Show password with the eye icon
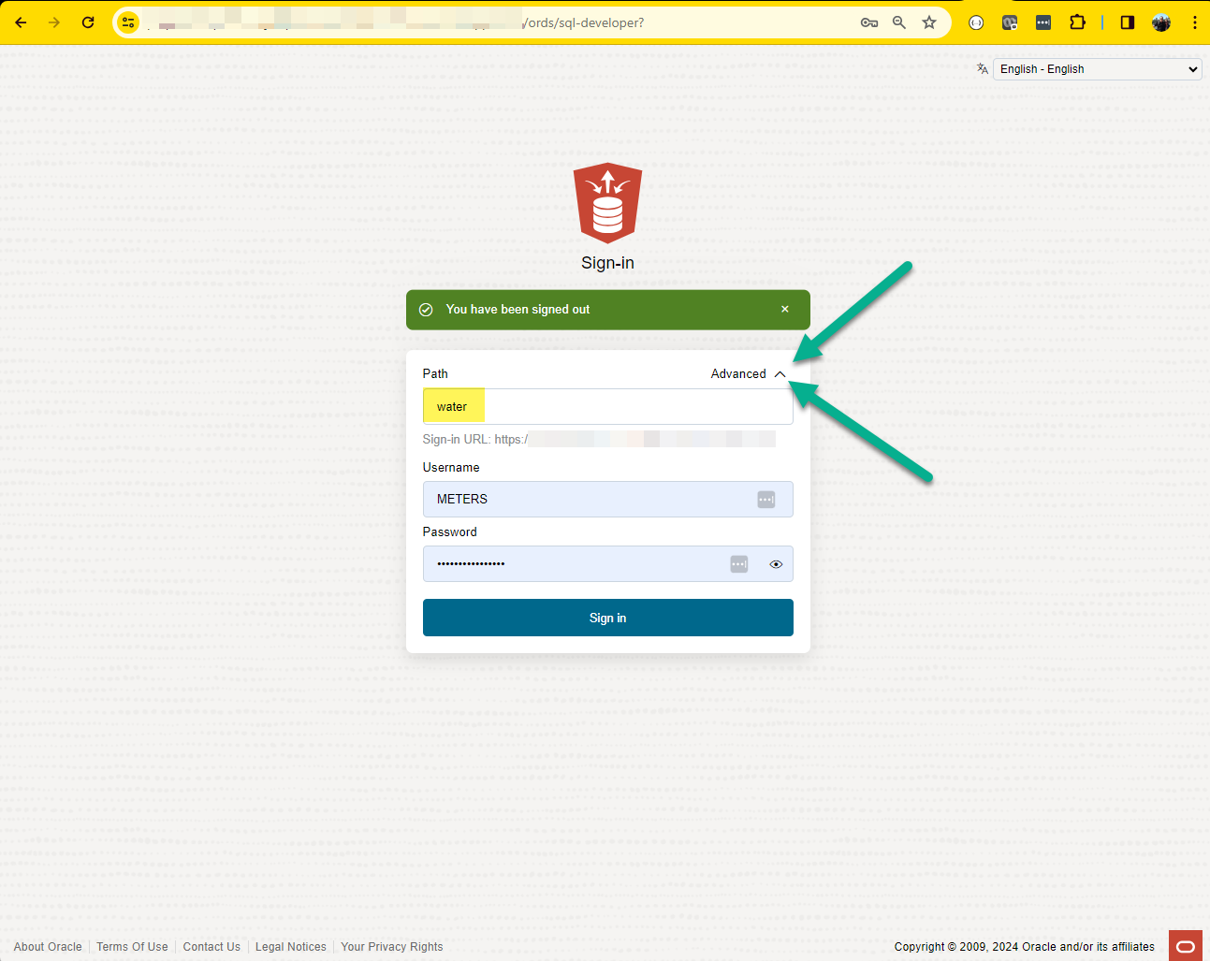The width and height of the screenshot is (1210, 961). (x=776, y=564)
